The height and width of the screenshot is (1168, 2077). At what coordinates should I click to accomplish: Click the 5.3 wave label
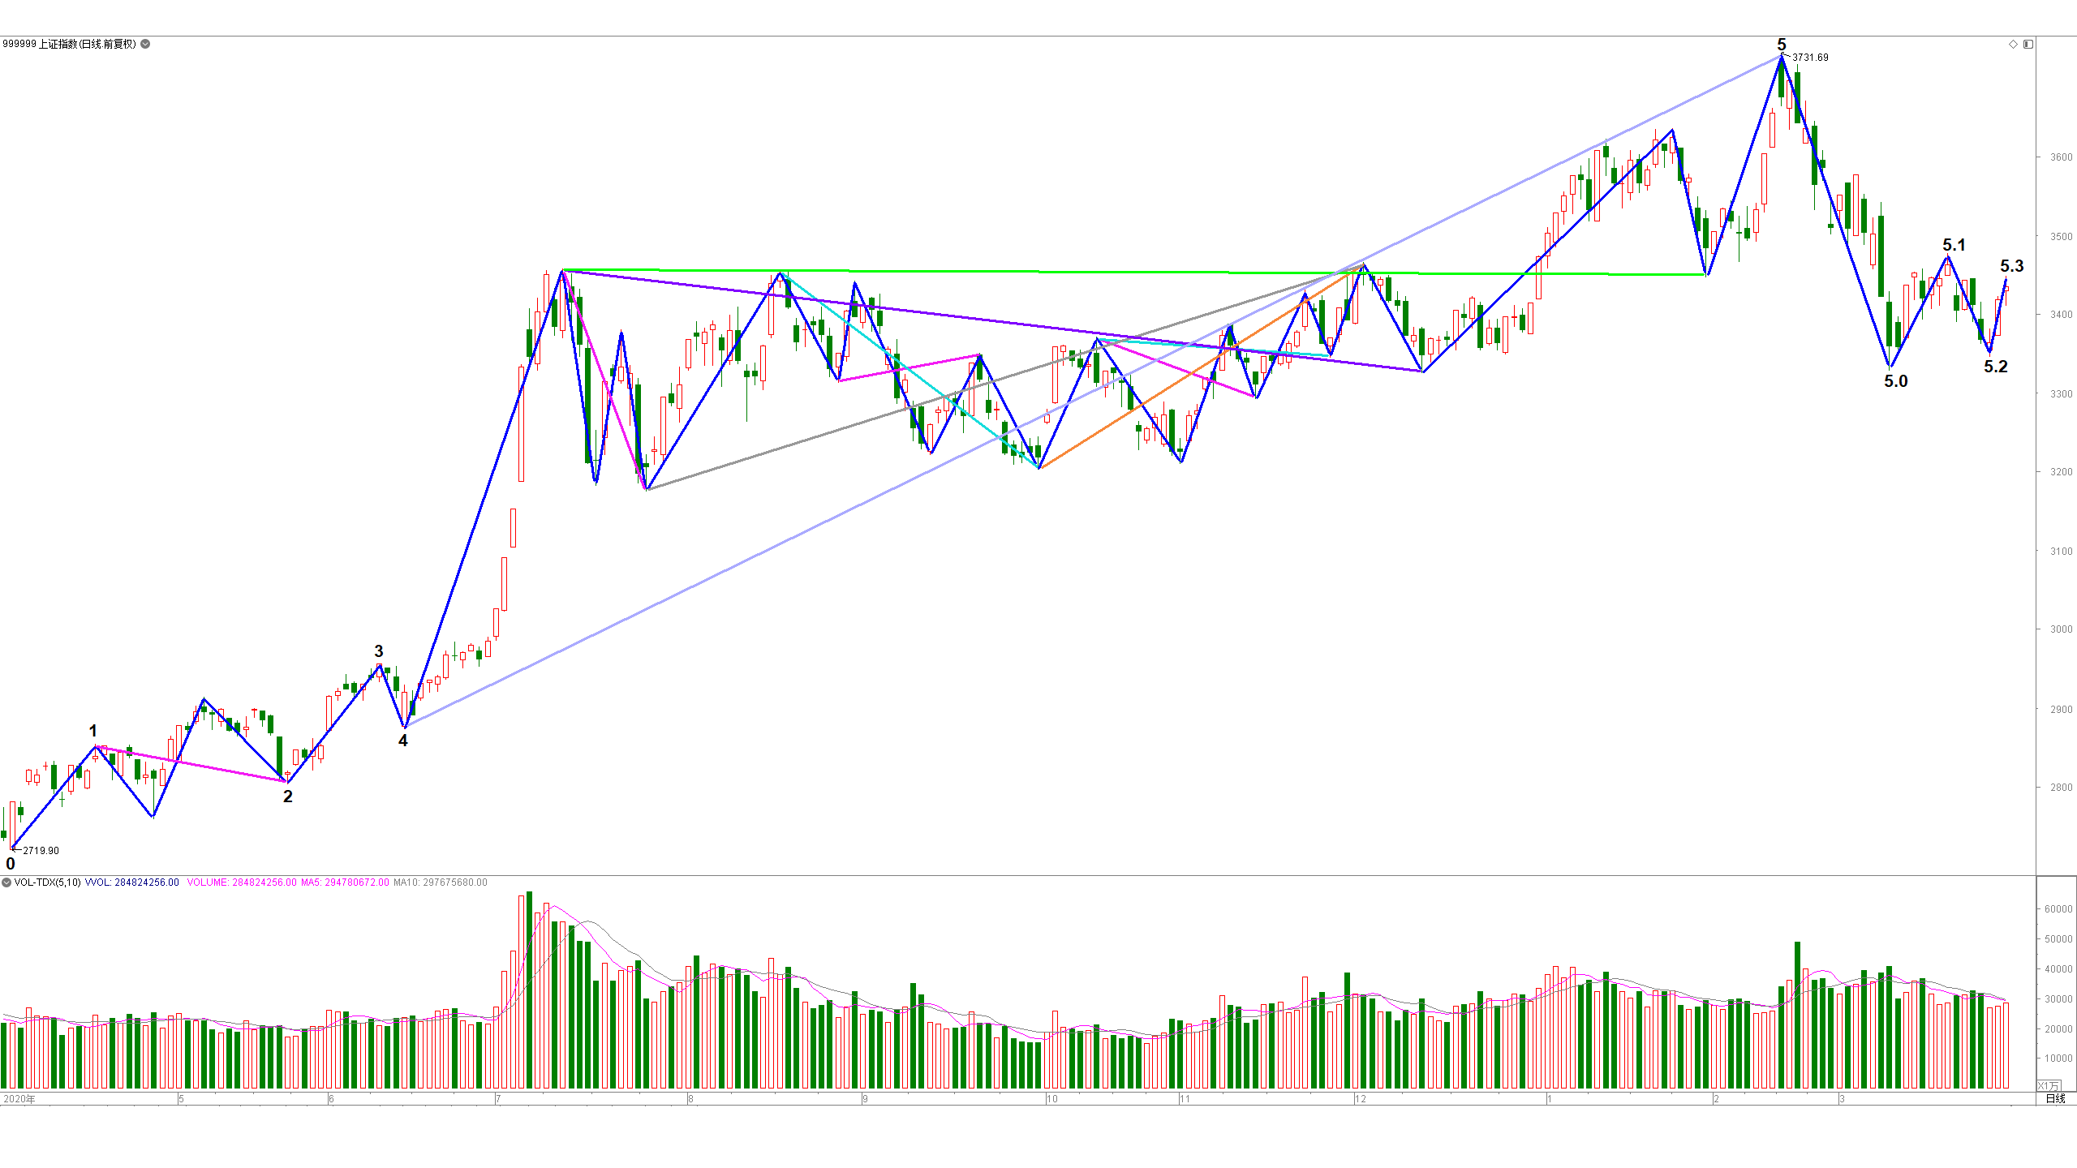point(2012,266)
